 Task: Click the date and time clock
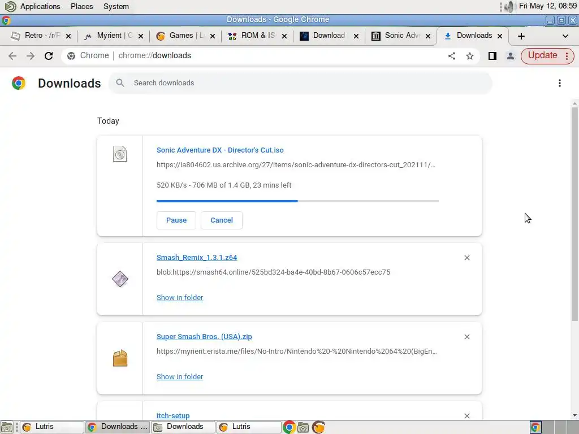coord(547,6)
